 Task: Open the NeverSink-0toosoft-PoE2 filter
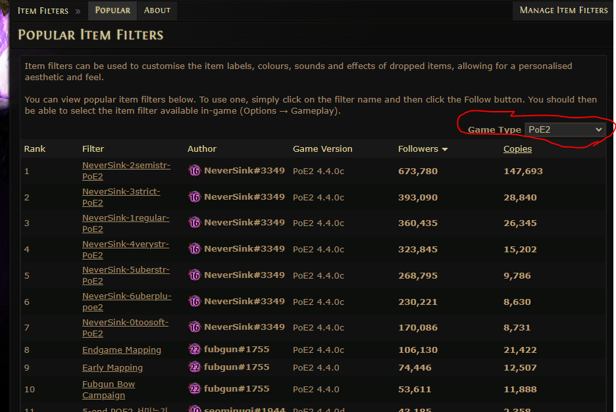[x=125, y=328]
